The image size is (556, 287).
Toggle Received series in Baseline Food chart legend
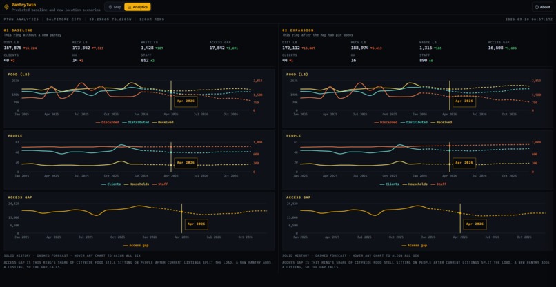[163, 122]
